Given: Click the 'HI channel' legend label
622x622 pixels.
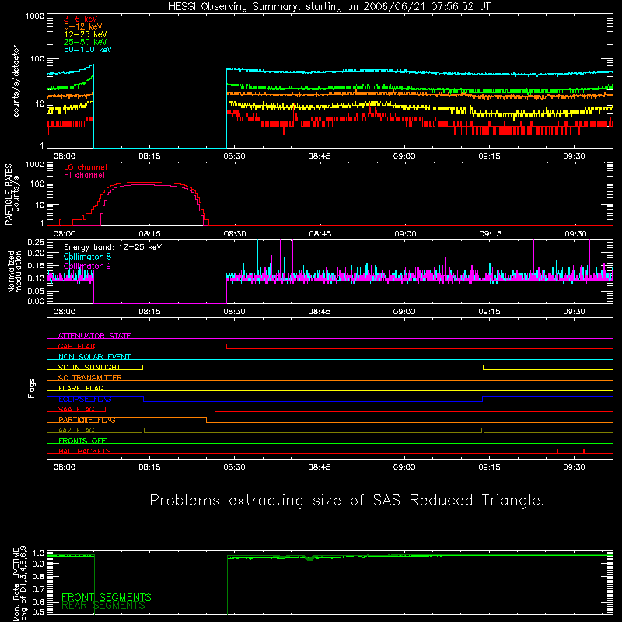Looking at the screenshot, I should (84, 176).
